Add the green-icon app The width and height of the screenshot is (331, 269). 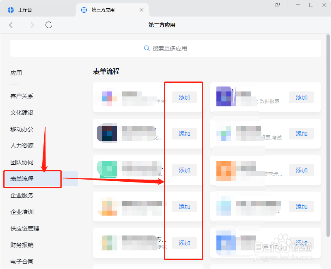coord(184,170)
